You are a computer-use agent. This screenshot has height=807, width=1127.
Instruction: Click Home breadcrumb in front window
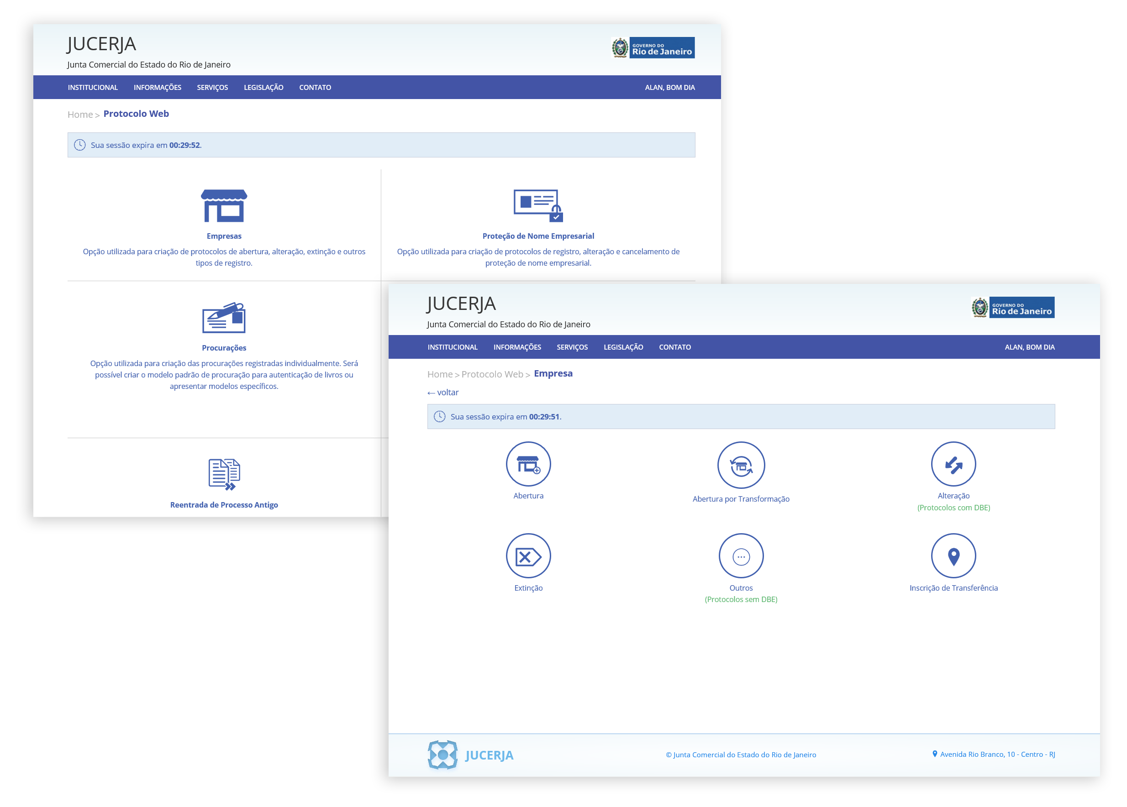point(440,374)
